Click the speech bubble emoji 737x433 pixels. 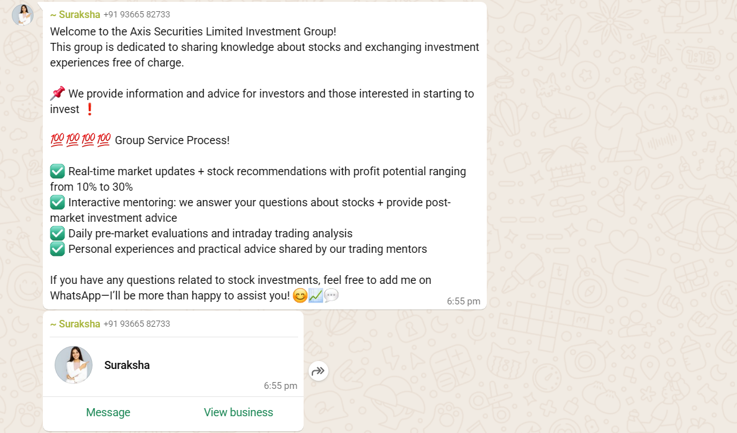coord(332,296)
